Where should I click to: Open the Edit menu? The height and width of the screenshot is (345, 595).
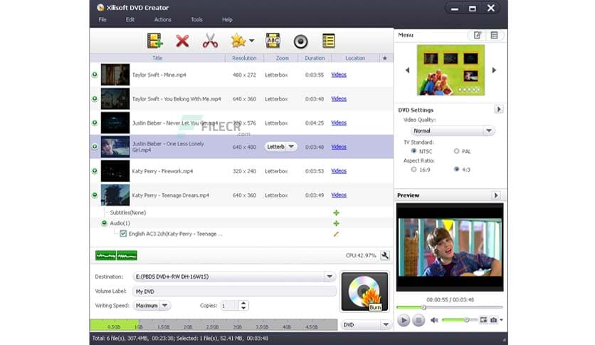(x=130, y=20)
